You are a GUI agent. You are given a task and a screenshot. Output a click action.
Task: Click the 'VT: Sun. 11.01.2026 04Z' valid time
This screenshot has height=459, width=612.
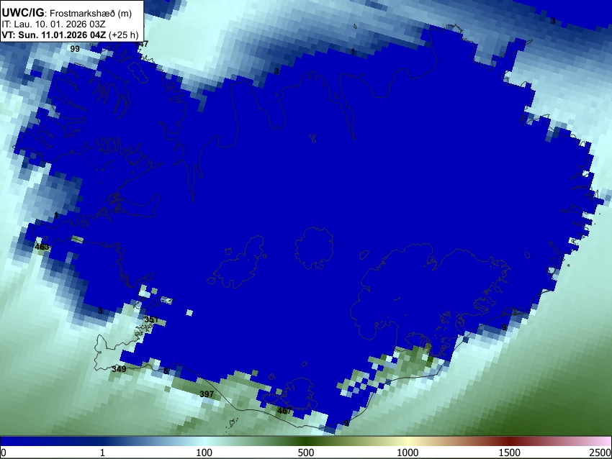tap(53, 35)
